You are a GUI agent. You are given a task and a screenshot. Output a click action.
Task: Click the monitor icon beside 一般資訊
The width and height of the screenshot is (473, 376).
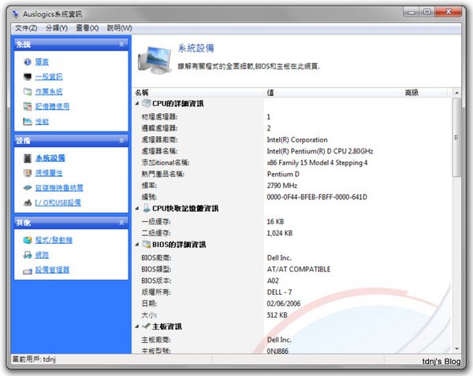pyautogui.click(x=28, y=77)
